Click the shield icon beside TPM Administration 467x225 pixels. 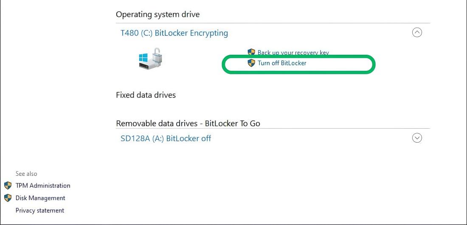point(8,186)
